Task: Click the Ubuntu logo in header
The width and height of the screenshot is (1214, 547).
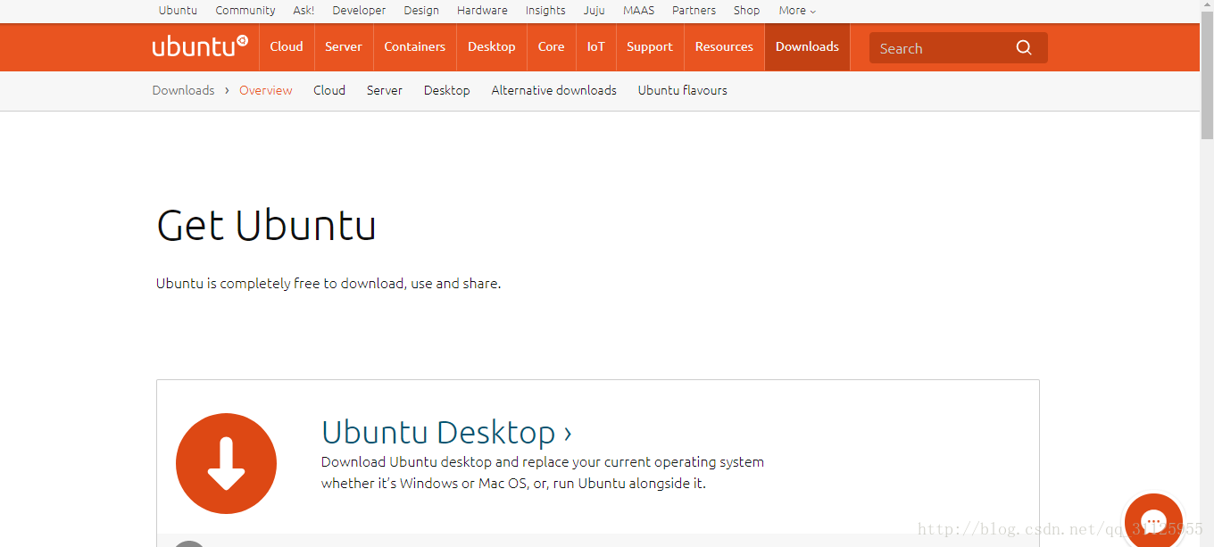Action: click(x=200, y=46)
